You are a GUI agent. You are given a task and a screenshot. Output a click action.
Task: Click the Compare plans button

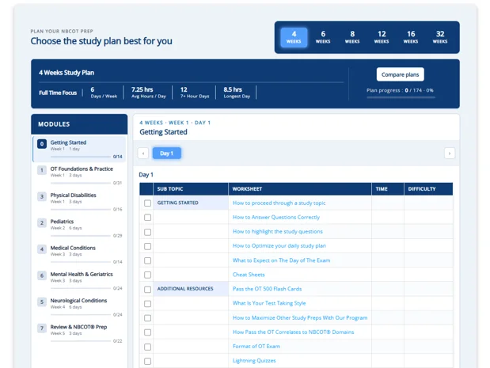click(400, 74)
